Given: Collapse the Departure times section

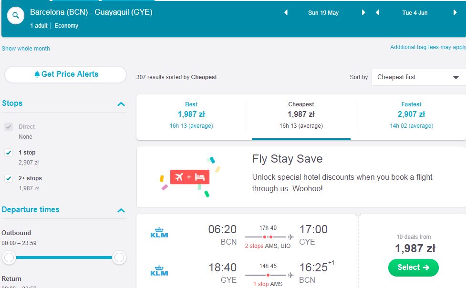Looking at the screenshot, I should coord(121,210).
